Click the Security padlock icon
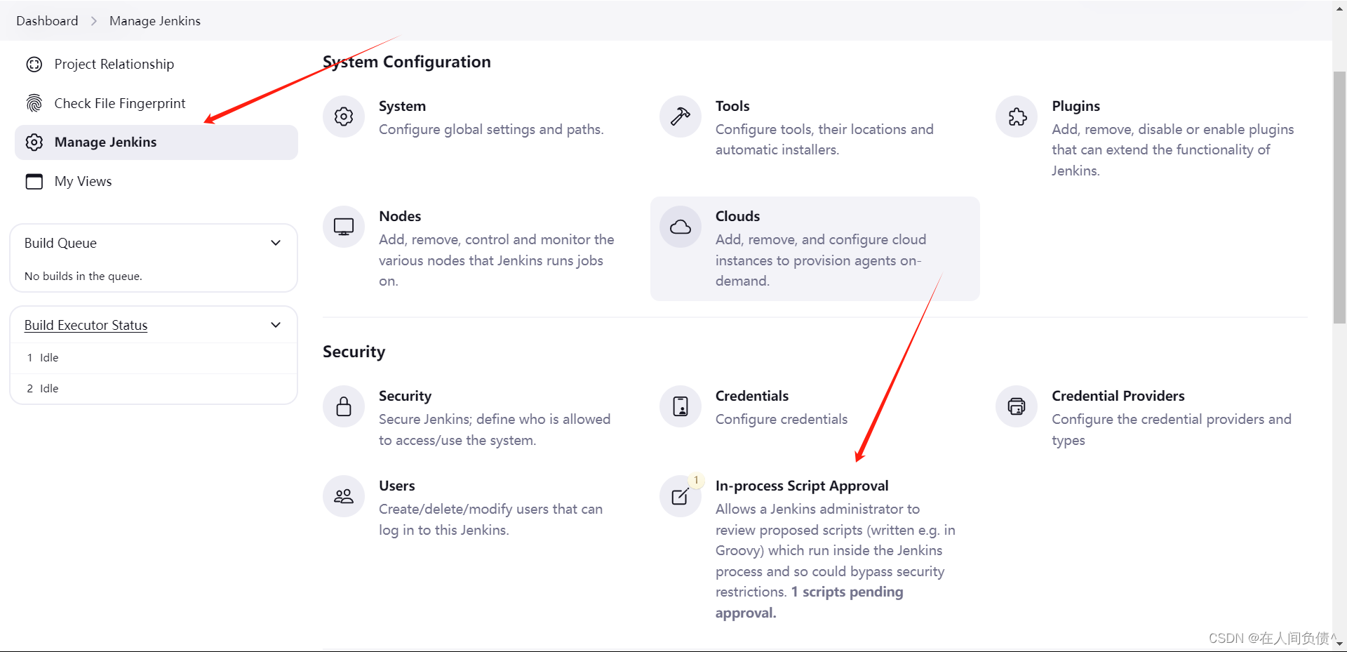Screen dimensions: 1347x652 pyautogui.click(x=343, y=406)
